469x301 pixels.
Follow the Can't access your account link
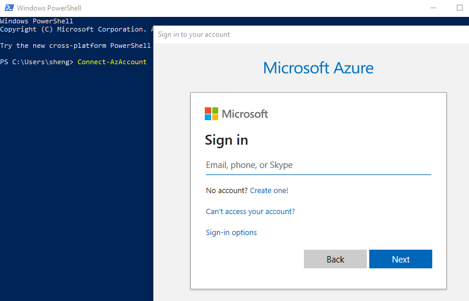pos(250,211)
